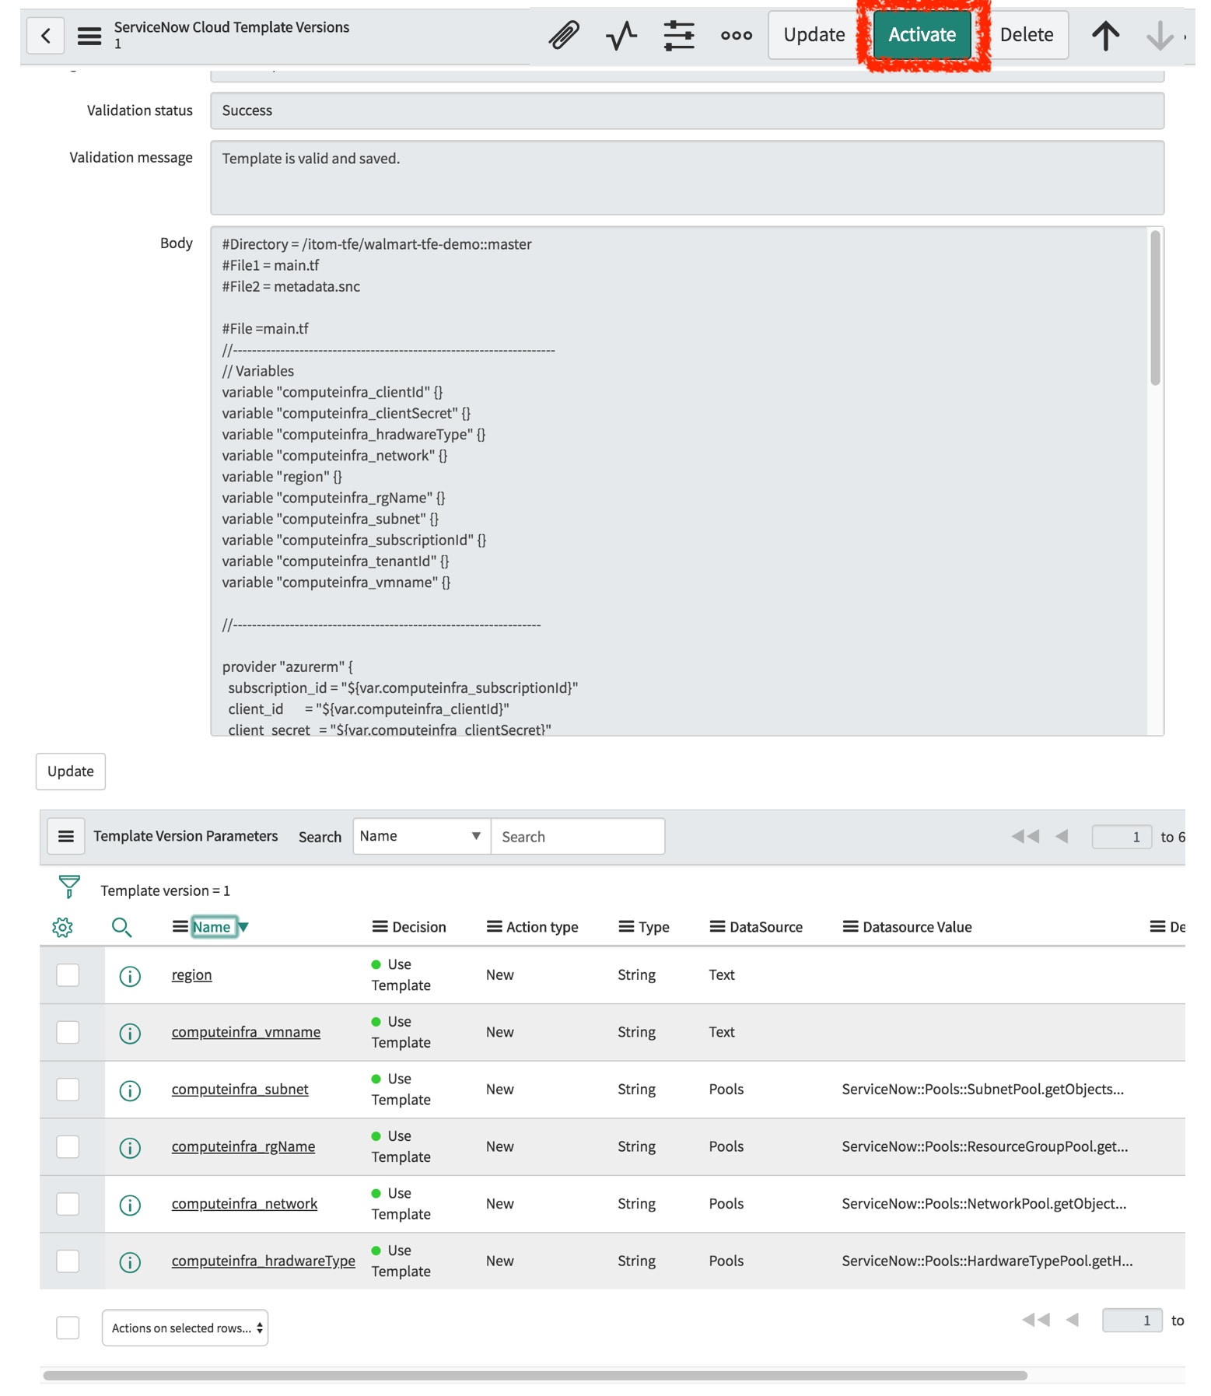Jump to first page top pager

click(1025, 836)
